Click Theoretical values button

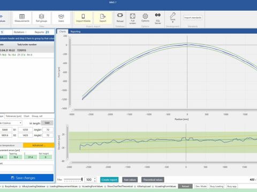[x=153, y=180]
